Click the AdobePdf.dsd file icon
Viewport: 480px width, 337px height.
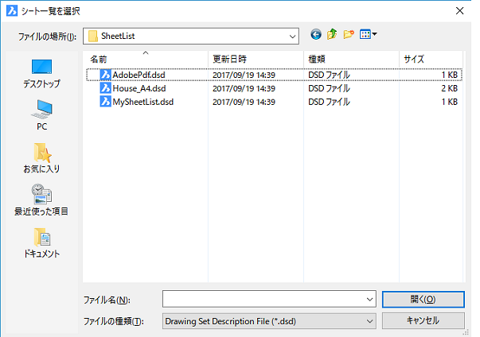(x=105, y=75)
